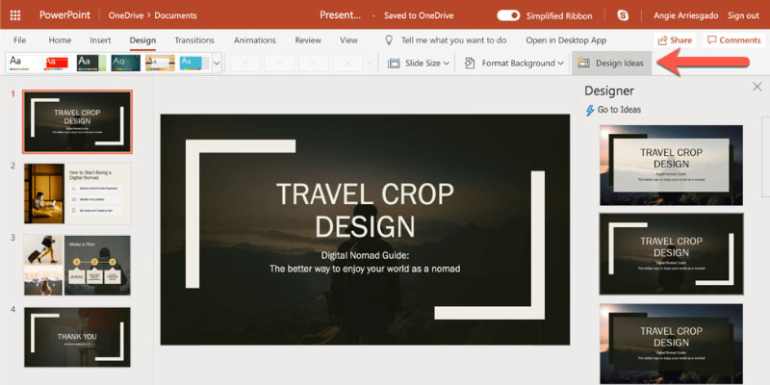Click the presentation file name Present...
Screen dimensions: 770x385
point(341,15)
